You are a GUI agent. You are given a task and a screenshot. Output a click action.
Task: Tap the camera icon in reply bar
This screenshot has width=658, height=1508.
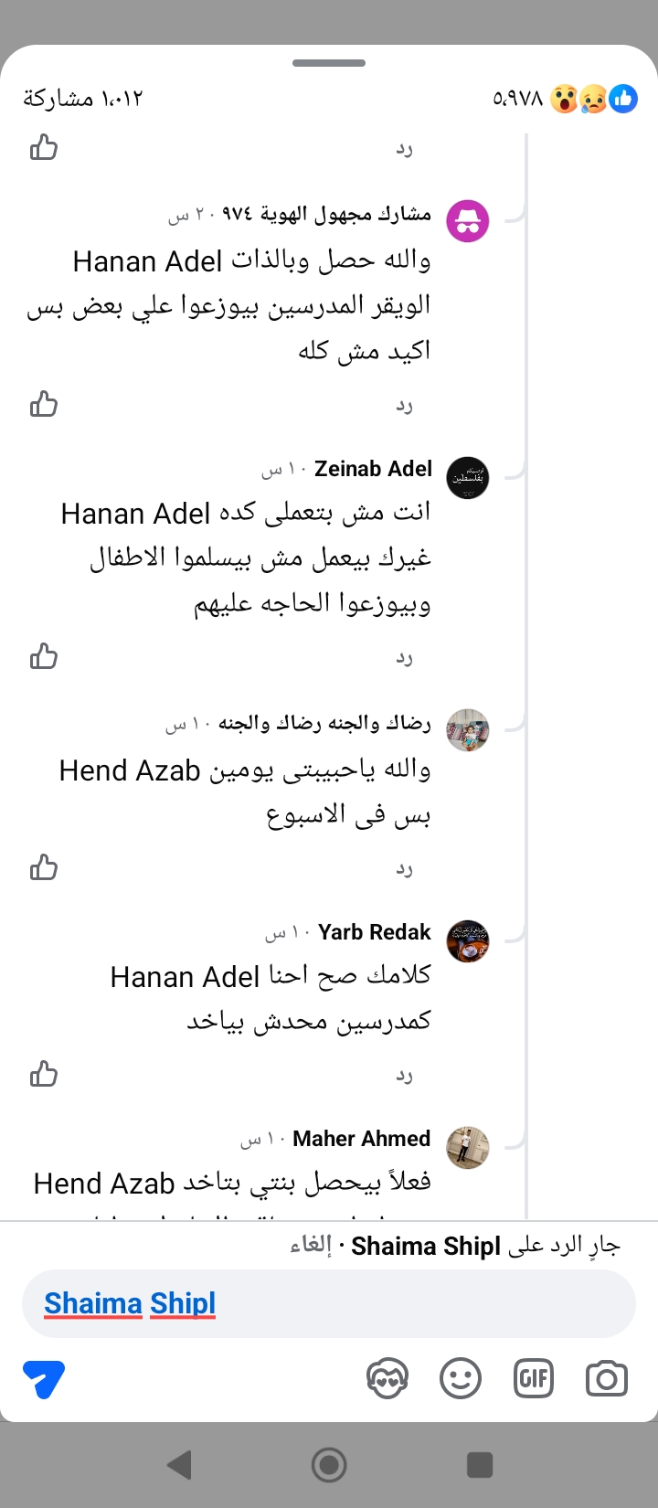606,1378
